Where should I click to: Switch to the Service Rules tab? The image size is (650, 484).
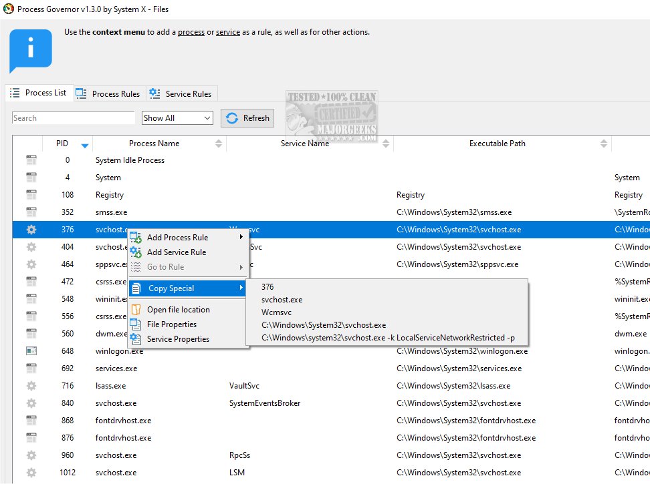[x=182, y=93]
